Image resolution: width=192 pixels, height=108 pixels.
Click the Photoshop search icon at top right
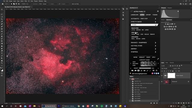[x=183, y=4]
